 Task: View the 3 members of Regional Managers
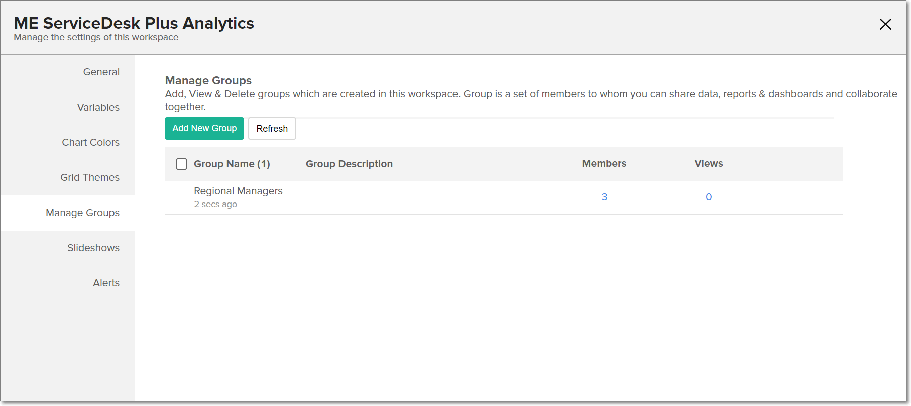[x=604, y=197]
